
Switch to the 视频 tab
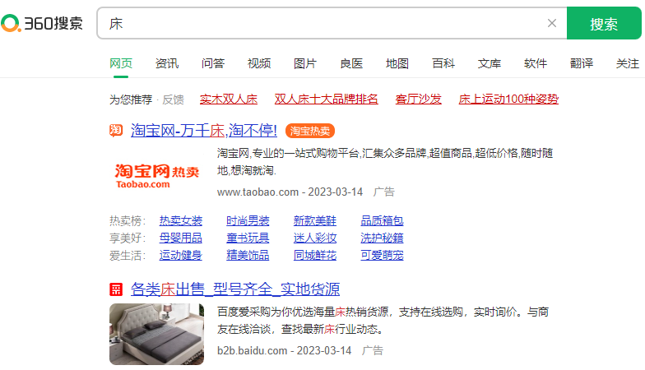coord(259,63)
